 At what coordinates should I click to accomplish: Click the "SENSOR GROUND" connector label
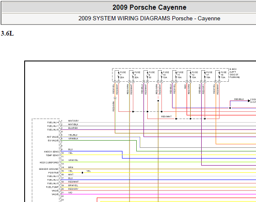point(48,169)
